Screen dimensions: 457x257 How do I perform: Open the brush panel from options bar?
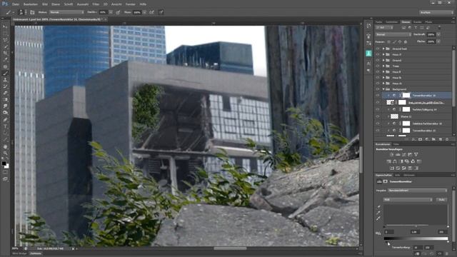click(32, 12)
